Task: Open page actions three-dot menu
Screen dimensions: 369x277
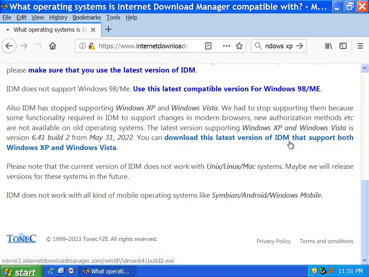Action: tap(226, 46)
